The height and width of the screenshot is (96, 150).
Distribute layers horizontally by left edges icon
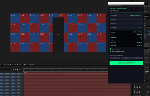[x=148, y=92]
